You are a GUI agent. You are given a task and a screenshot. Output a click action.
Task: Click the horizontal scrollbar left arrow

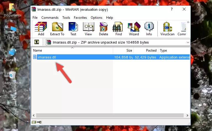coord(34,116)
